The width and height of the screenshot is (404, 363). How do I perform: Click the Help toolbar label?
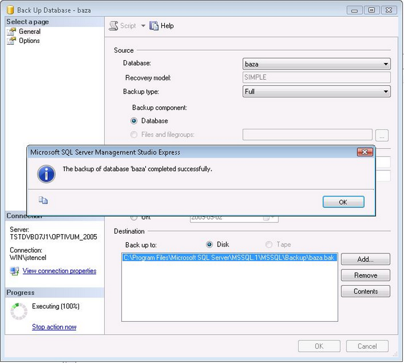(167, 26)
